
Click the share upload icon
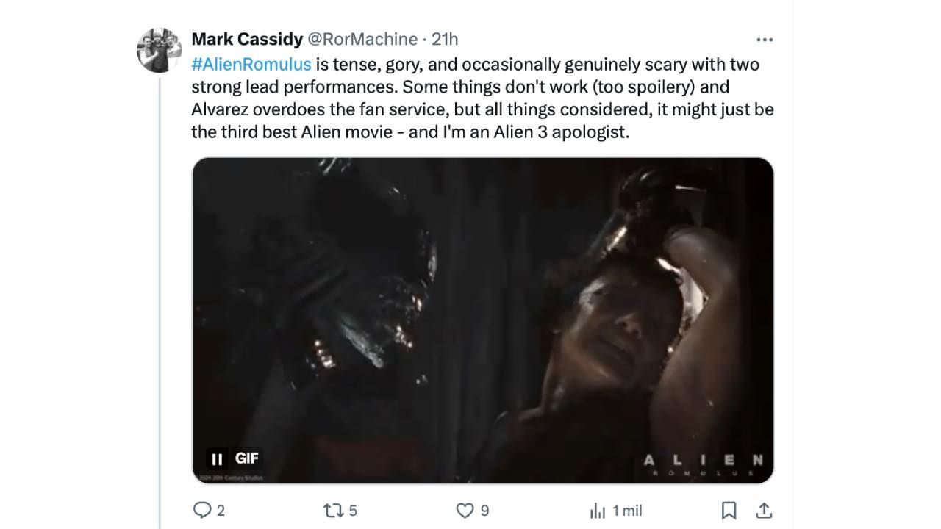[x=764, y=510]
